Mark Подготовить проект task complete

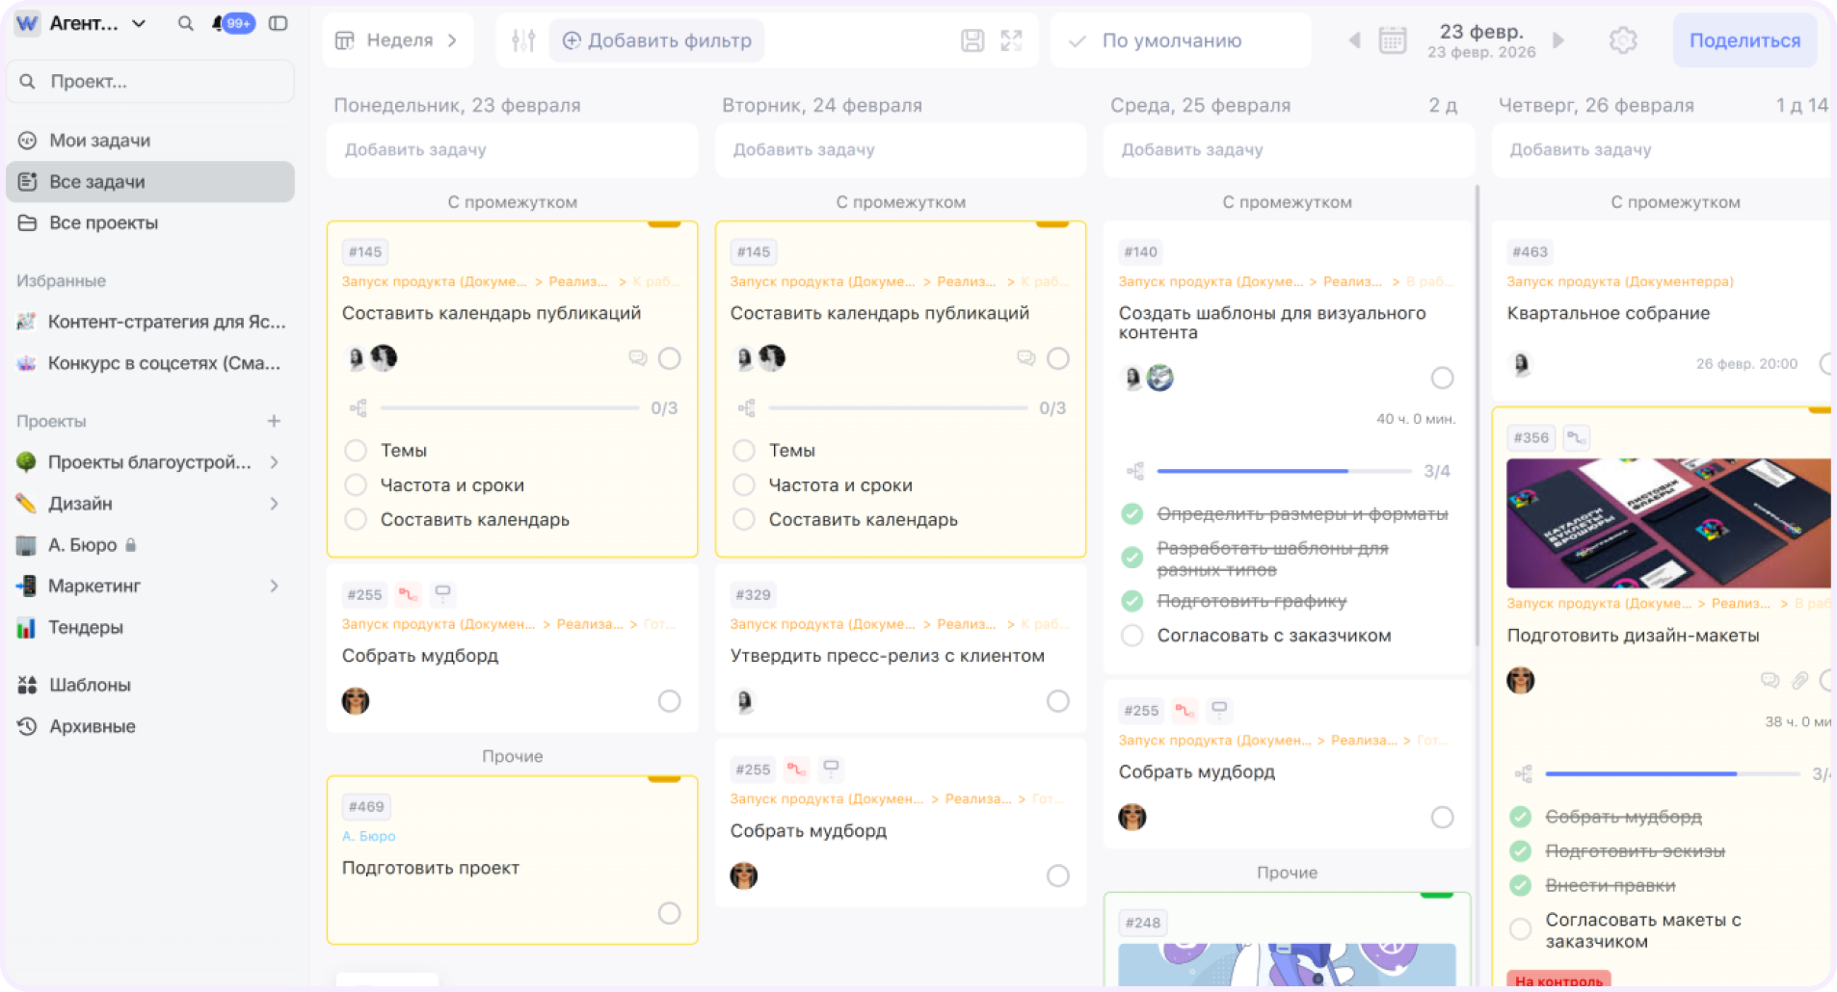tap(670, 913)
